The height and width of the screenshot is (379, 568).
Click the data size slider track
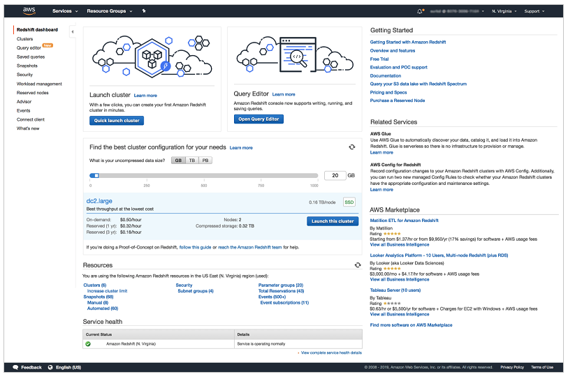coord(204,176)
